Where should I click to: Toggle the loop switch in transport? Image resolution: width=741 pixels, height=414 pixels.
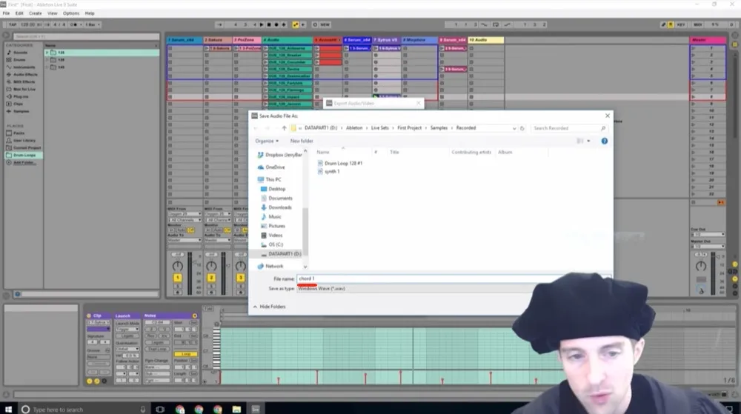[x=496, y=24]
